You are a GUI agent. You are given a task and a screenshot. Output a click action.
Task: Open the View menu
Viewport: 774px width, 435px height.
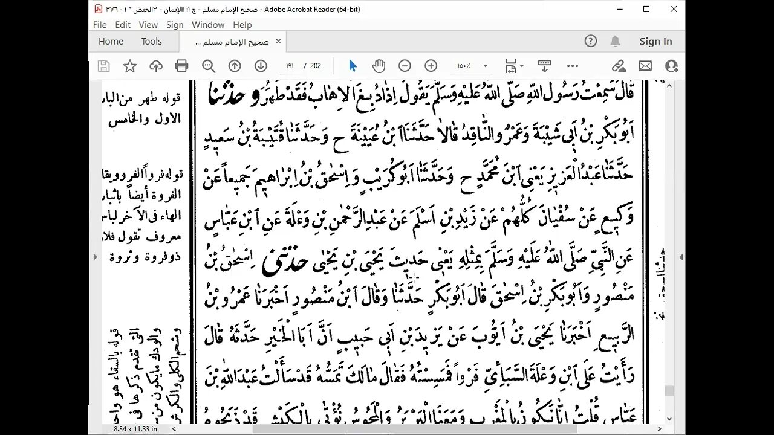[148, 25]
